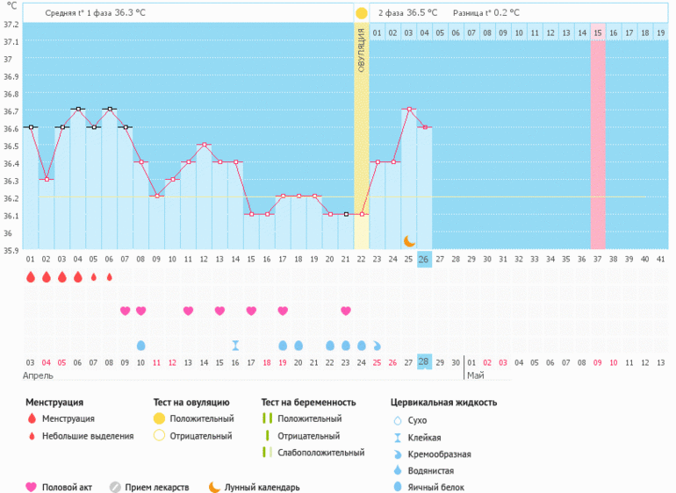Select highlighted cycle day 26 on the axis
The height and width of the screenshot is (493, 676).
tap(424, 259)
